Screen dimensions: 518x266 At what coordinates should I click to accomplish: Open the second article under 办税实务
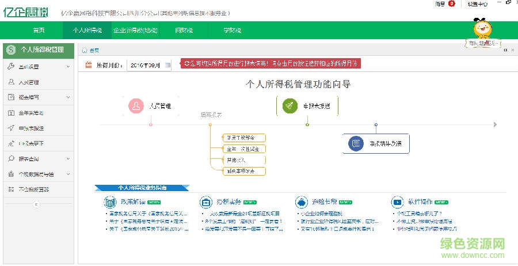click(x=243, y=222)
